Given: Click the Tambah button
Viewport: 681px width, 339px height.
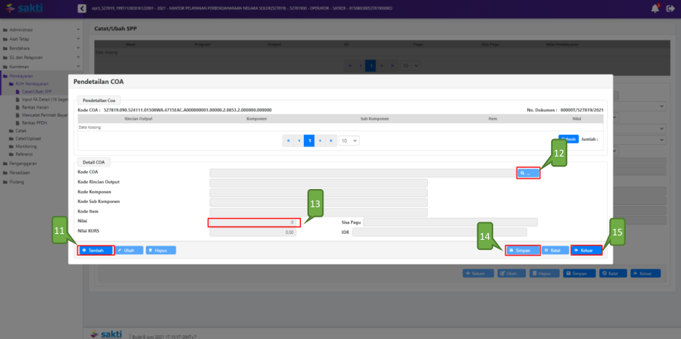Looking at the screenshot, I should pos(96,250).
